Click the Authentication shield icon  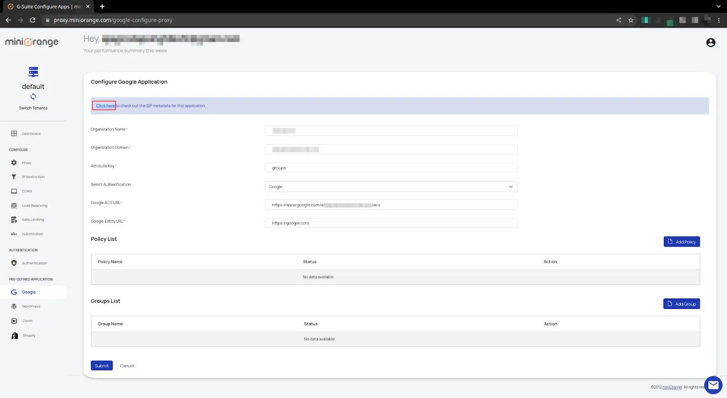pyautogui.click(x=14, y=263)
